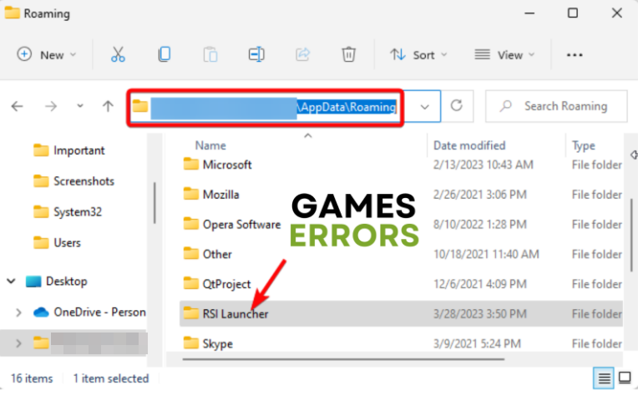Switch to details view layout icon
The width and height of the screenshot is (638, 396).
[x=603, y=378]
